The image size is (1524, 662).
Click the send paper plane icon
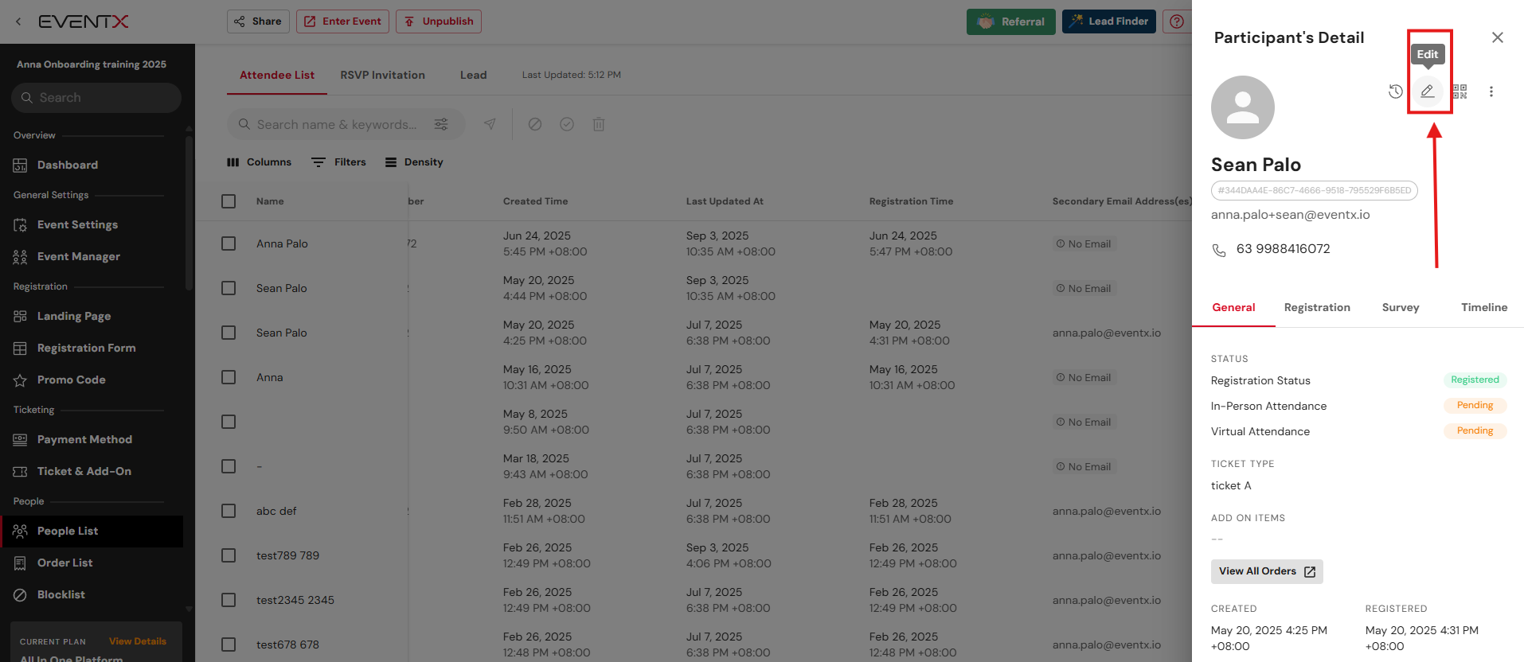point(490,124)
